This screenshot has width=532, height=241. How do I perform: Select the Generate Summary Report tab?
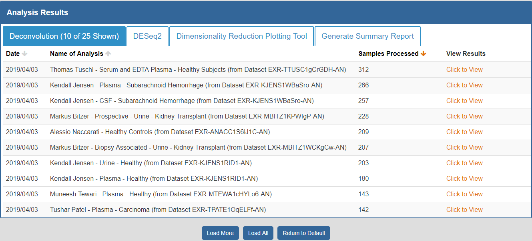[367, 36]
